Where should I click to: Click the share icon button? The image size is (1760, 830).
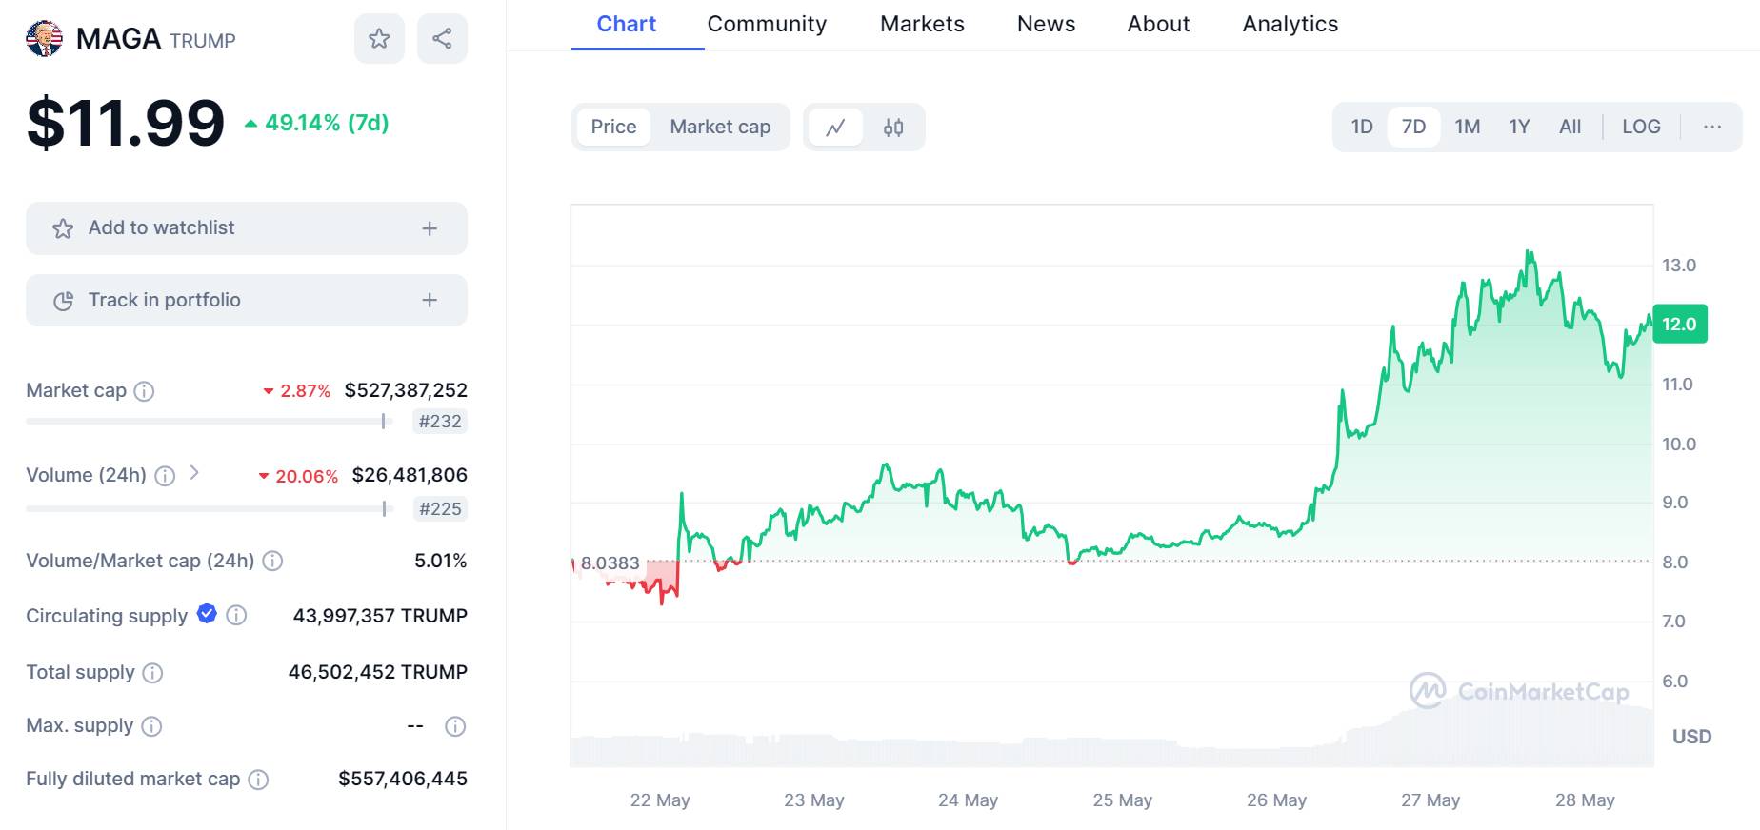(442, 38)
